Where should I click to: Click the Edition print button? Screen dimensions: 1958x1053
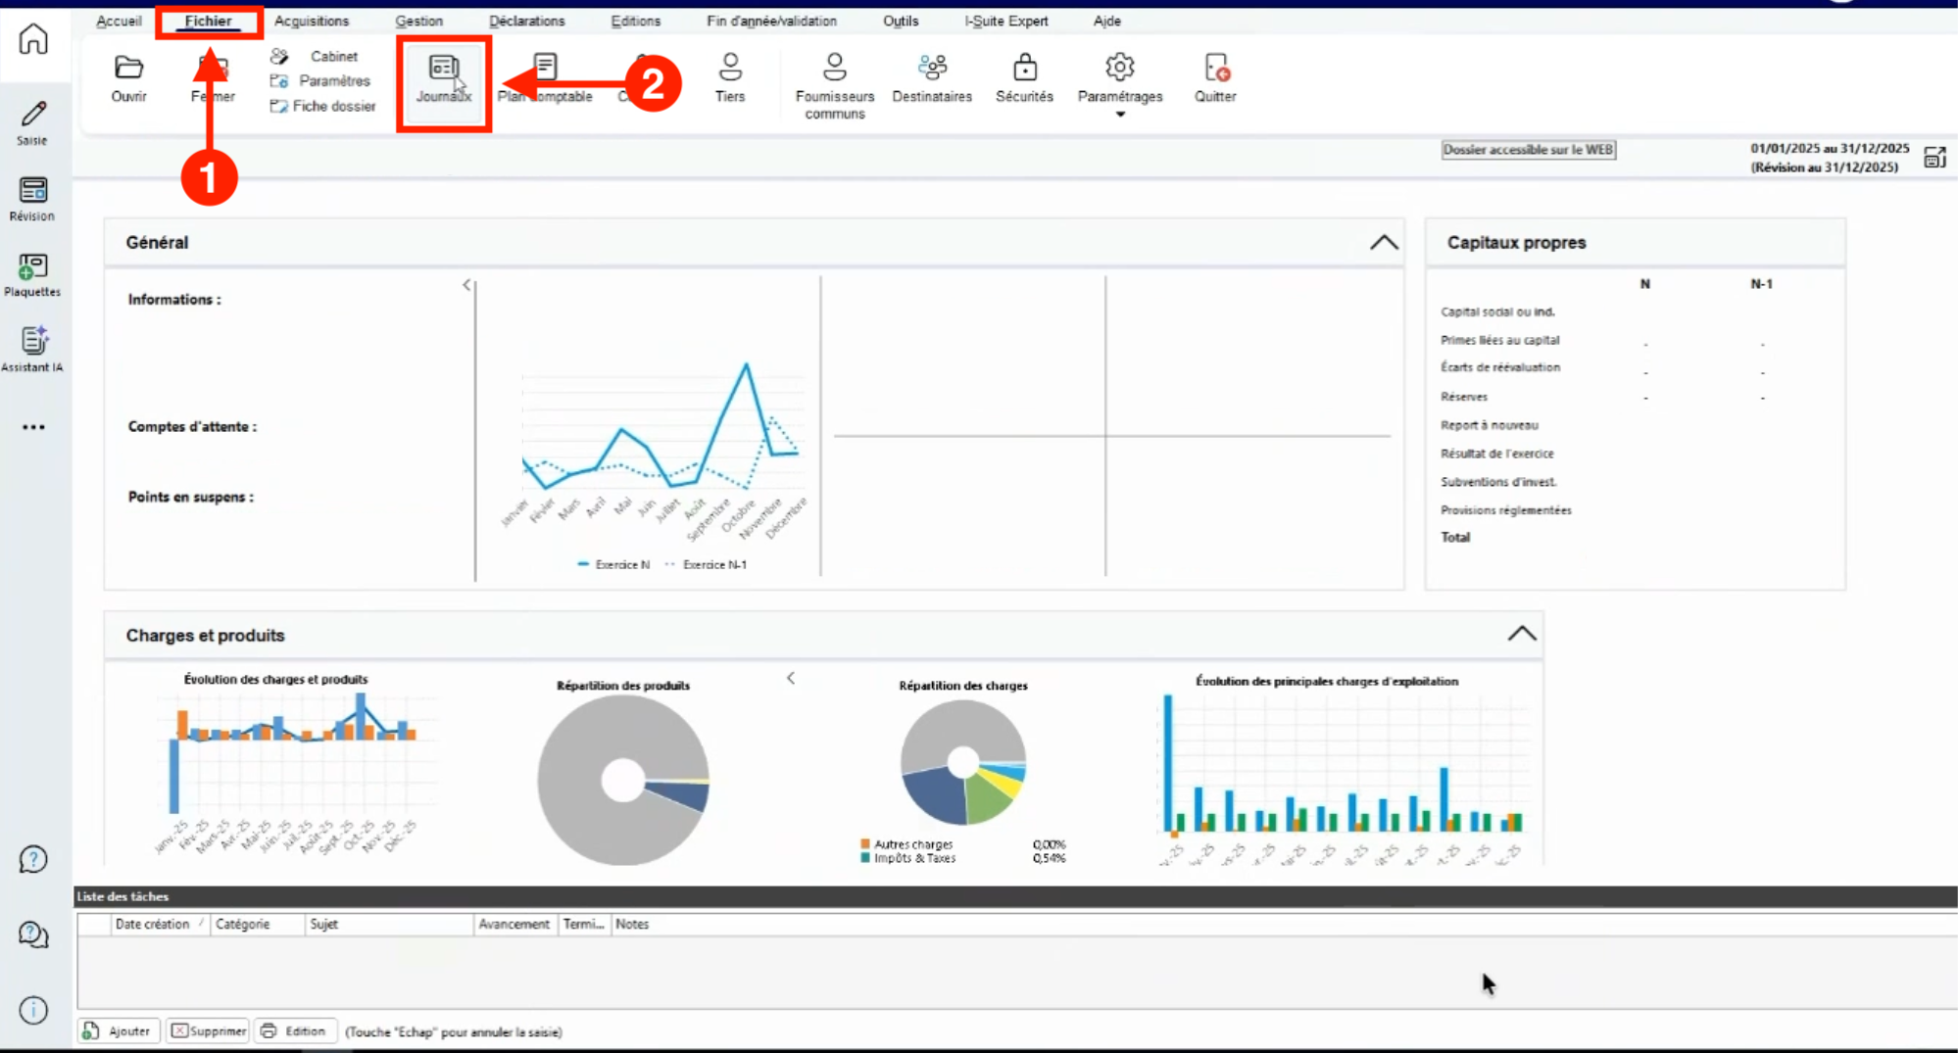[295, 1031]
